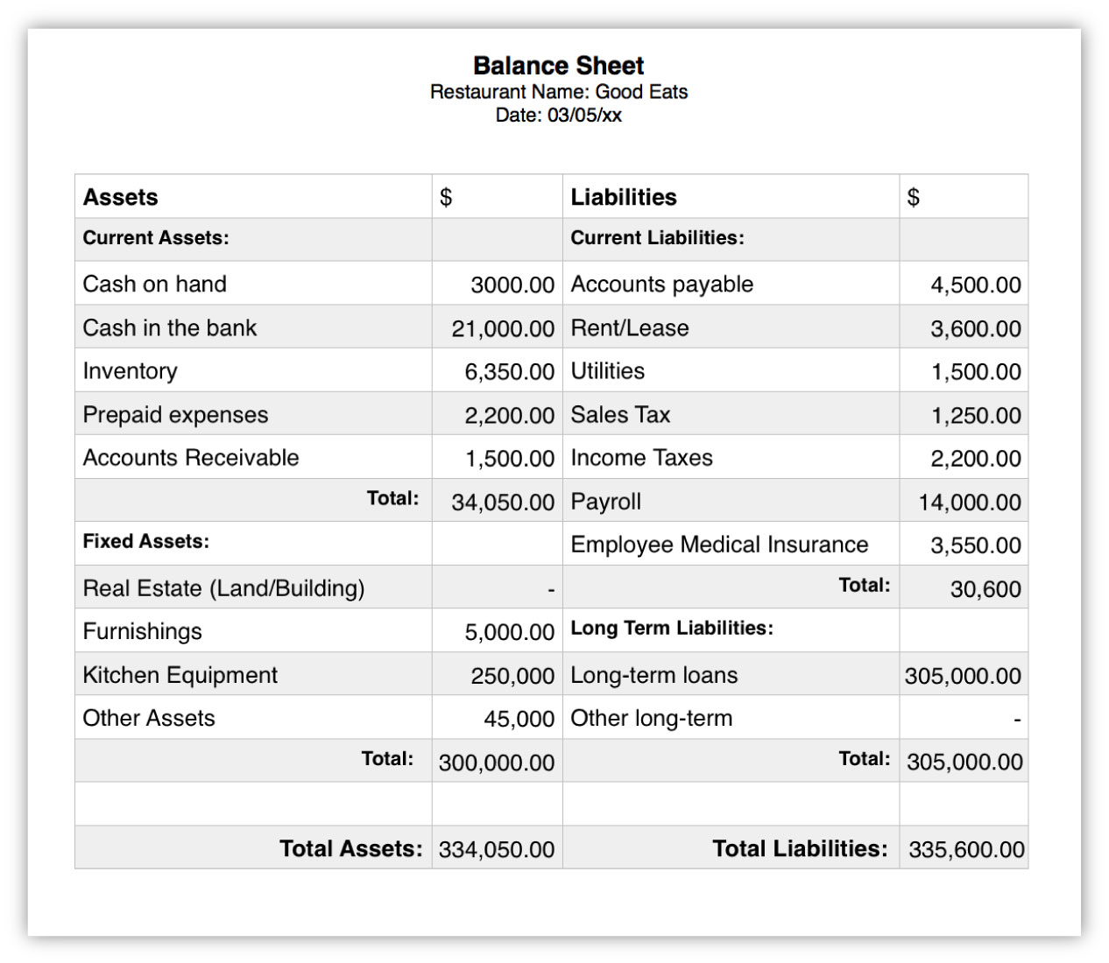Select the Assets column header
This screenshot has height=963, width=1109.
click(121, 196)
